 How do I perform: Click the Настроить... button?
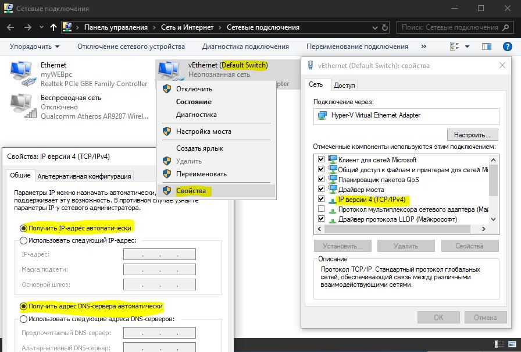[473, 135]
